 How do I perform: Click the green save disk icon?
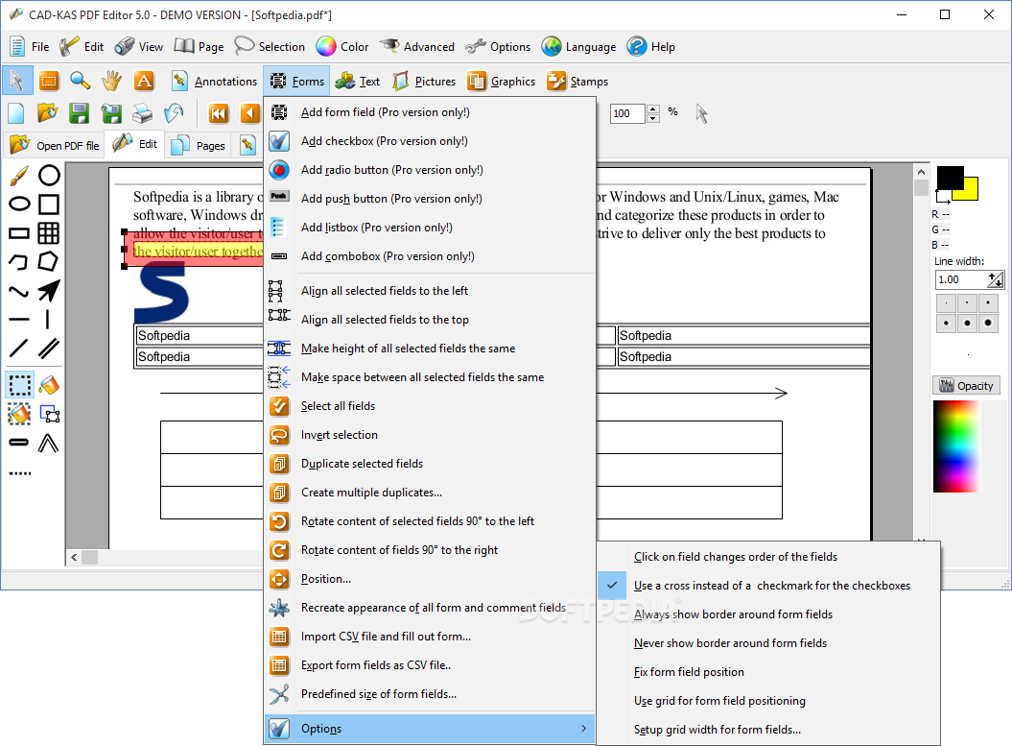click(x=79, y=113)
